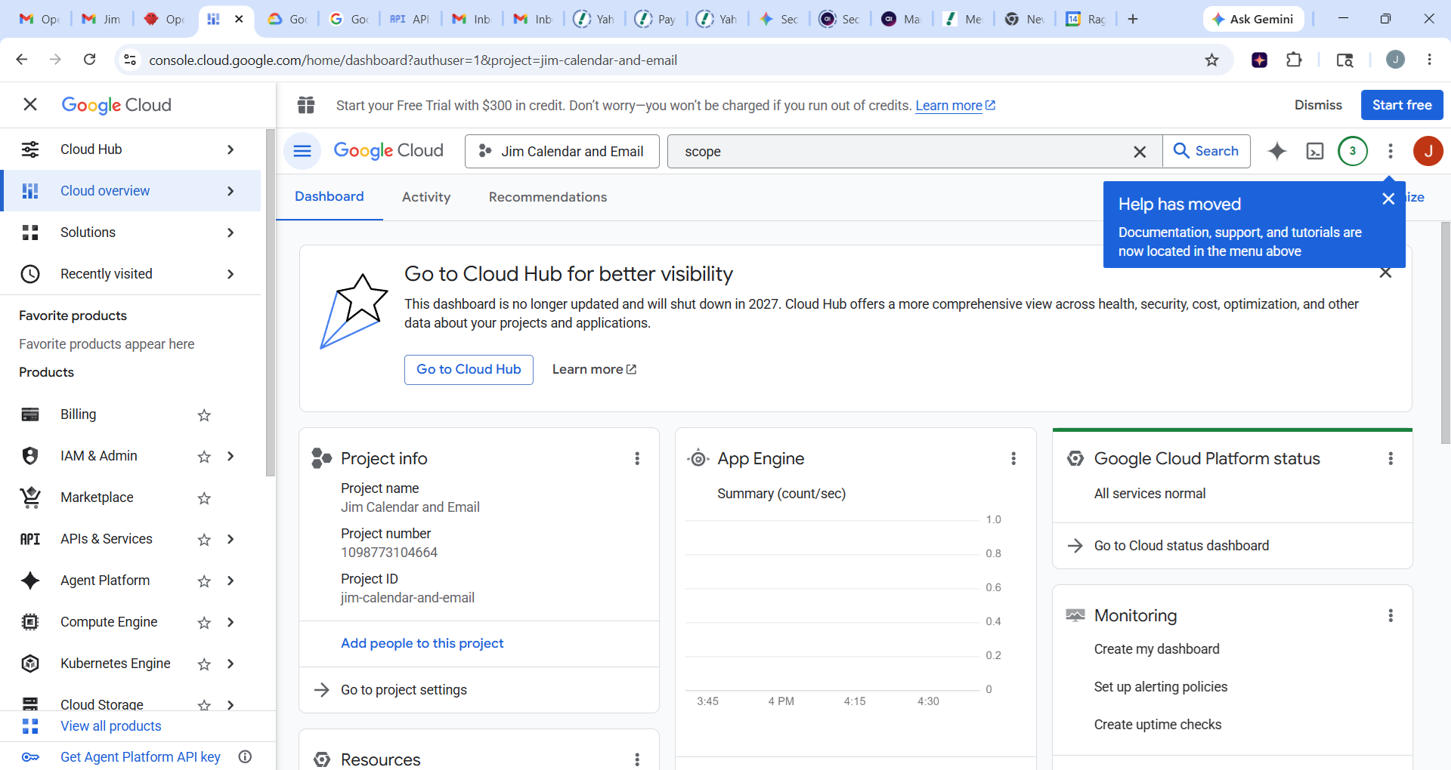This screenshot has width=1451, height=770.
Task: Expand the APIs & Services submenu arrow
Action: [x=230, y=539]
